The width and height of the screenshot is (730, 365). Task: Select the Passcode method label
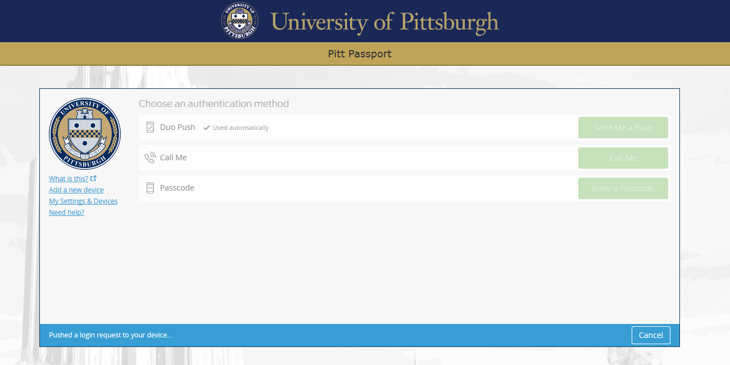pos(177,188)
